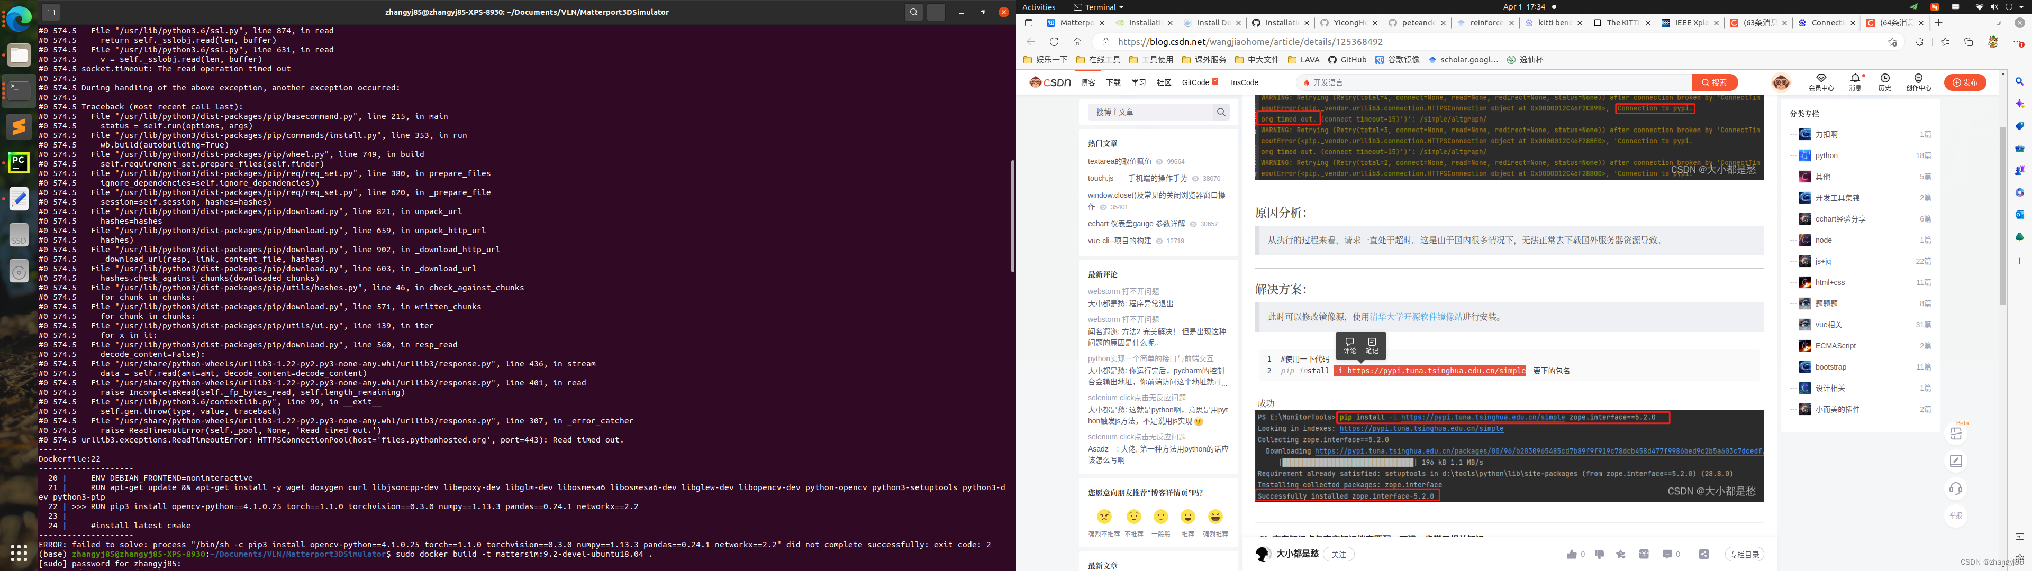The width and height of the screenshot is (2032, 571).
Task: Favorite the article with star icon
Action: coord(1621,554)
